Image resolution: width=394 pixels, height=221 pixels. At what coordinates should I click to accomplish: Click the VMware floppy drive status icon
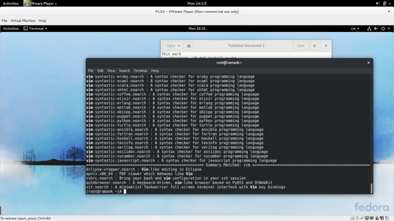click(x=367, y=218)
